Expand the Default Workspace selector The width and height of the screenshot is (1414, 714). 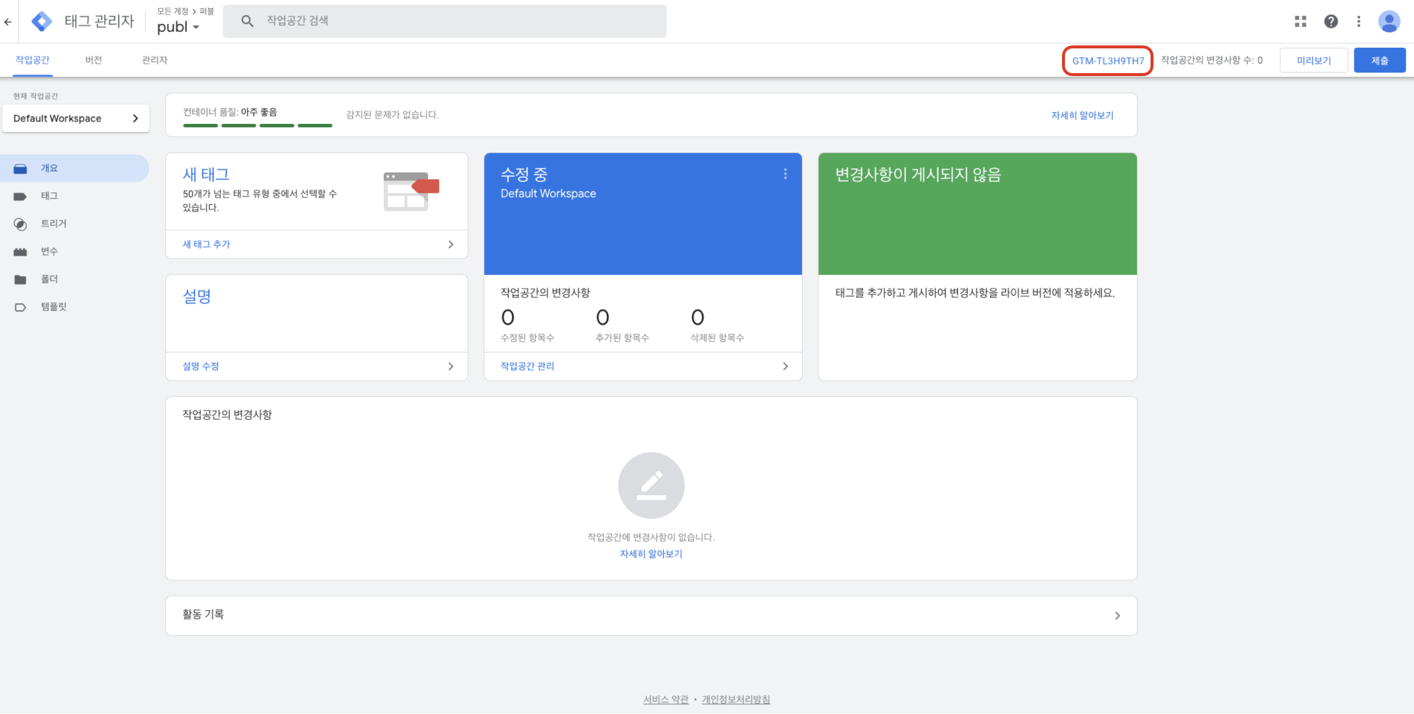click(x=76, y=119)
